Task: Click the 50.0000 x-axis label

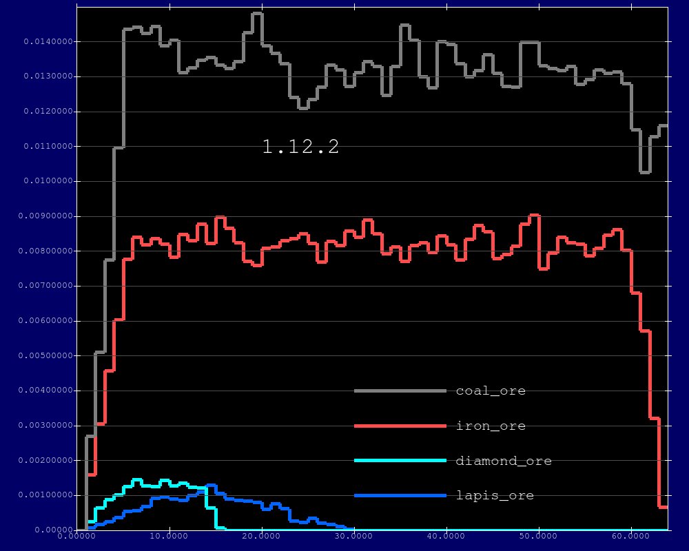Action: (538, 537)
